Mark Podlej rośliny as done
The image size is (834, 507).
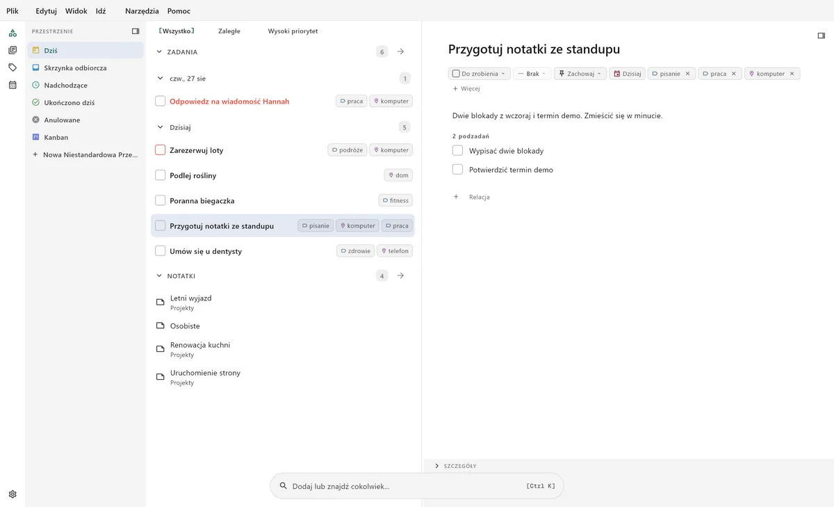pos(161,175)
